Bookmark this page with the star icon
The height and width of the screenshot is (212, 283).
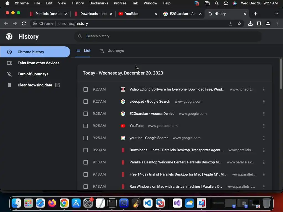(239, 23)
